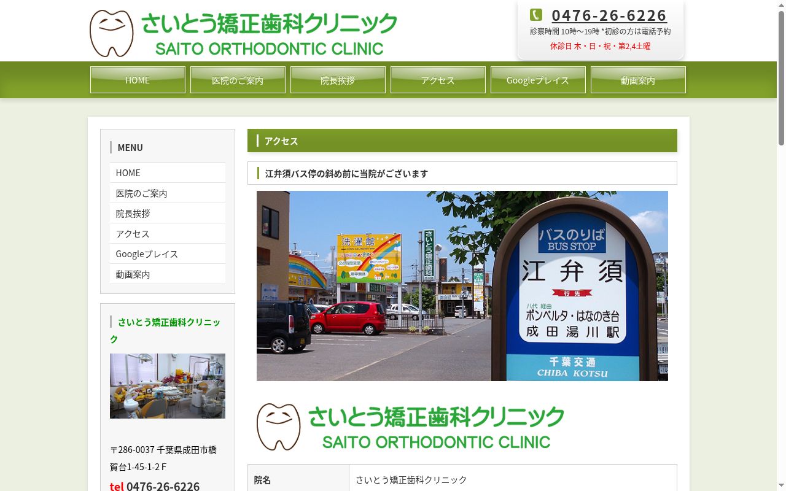Open 動画案内 in the top navigation
This screenshot has width=786, height=491.
[x=638, y=80]
